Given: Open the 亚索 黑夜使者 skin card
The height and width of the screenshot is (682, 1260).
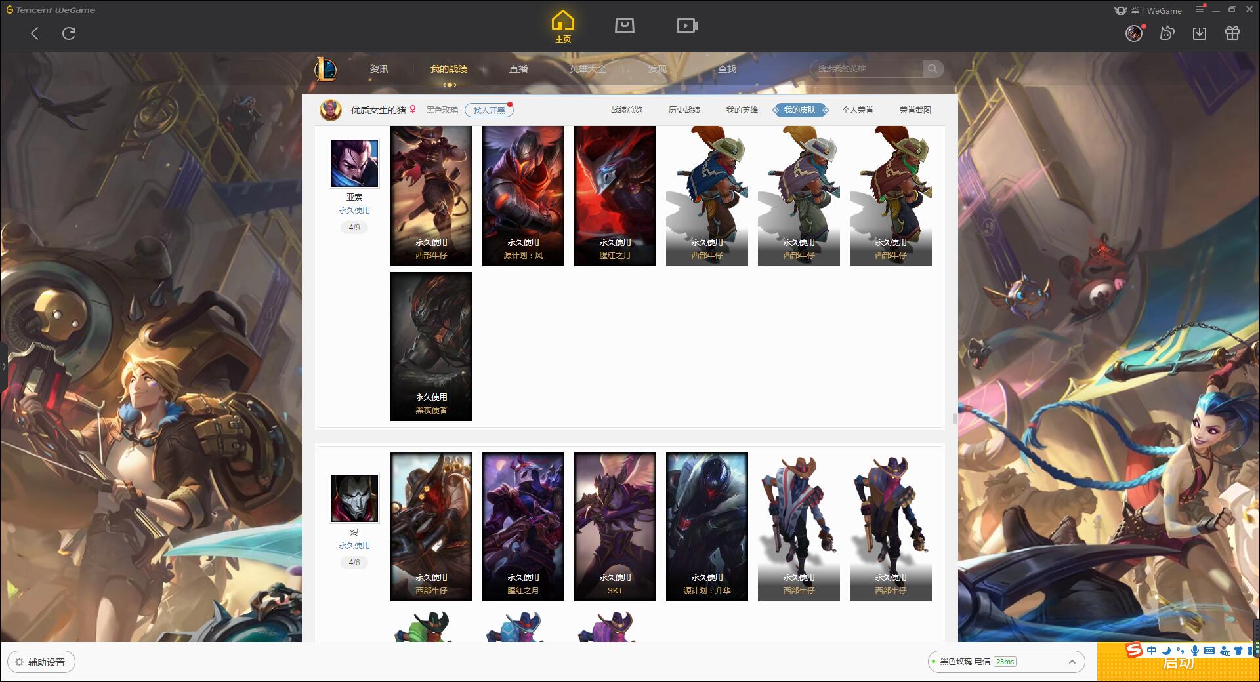Looking at the screenshot, I should (431, 346).
